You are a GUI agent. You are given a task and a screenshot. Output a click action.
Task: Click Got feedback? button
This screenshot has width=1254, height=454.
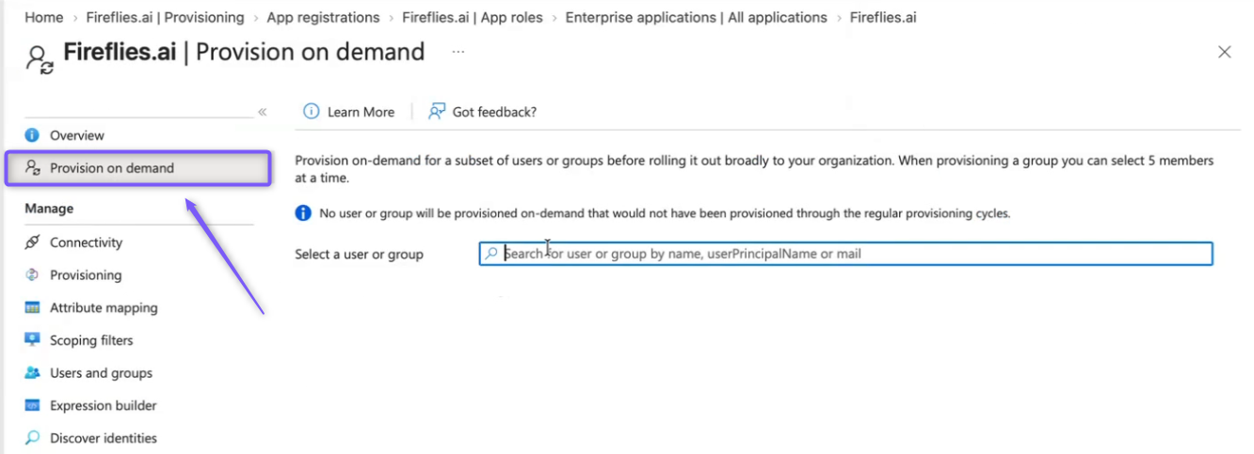[x=482, y=112]
